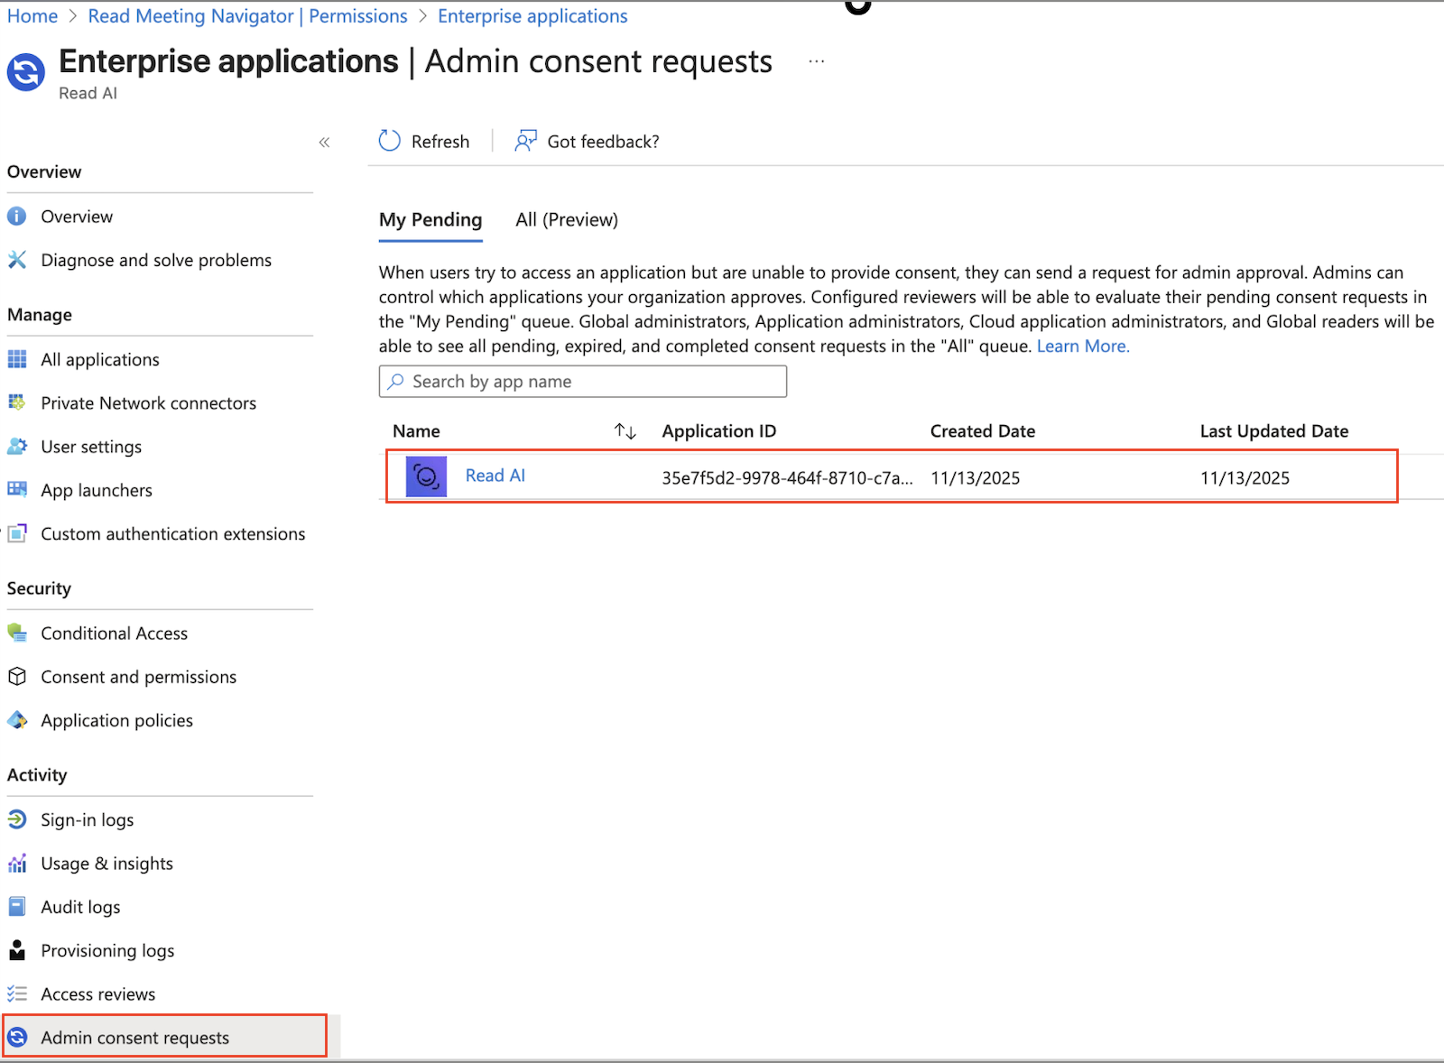Screen dimensions: 1444x1063
Task: Open the ellipsis more options menu
Action: 817,61
